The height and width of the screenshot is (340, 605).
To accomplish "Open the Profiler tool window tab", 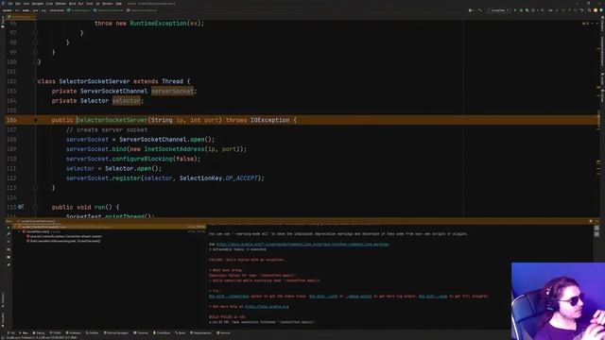I will 92,332.
